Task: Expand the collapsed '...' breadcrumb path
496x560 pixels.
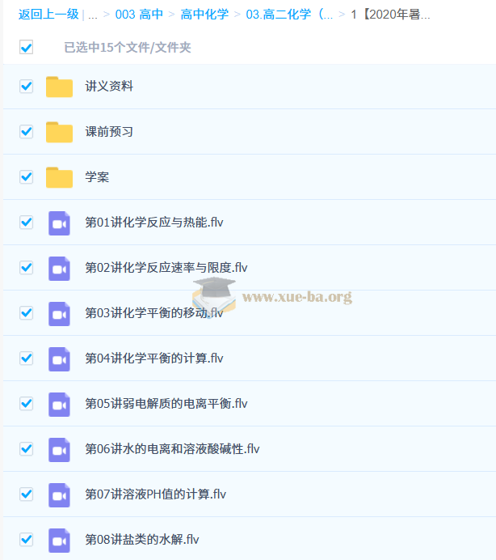Action: pyautogui.click(x=93, y=15)
